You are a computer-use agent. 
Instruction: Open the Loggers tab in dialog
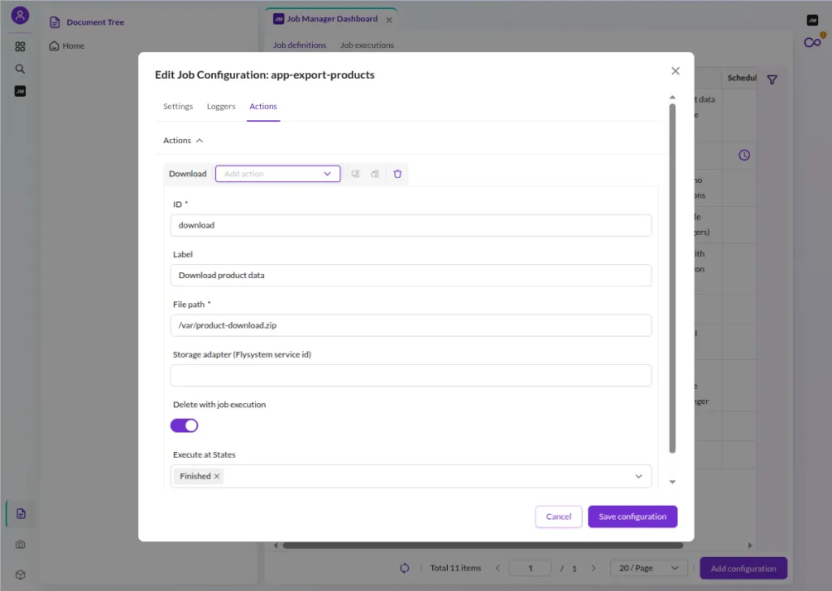pyautogui.click(x=221, y=106)
